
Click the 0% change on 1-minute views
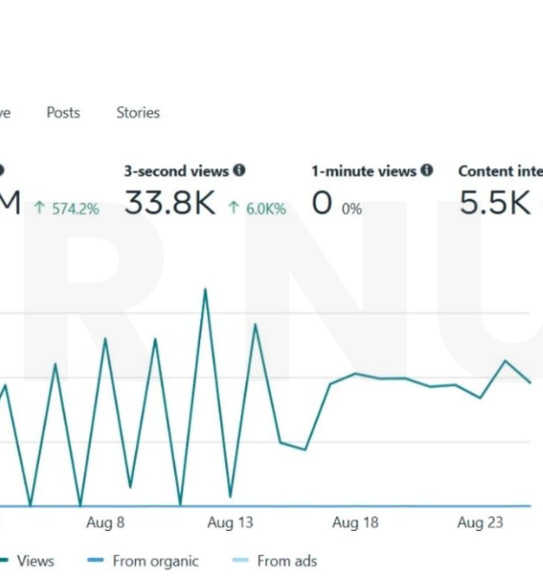point(351,209)
